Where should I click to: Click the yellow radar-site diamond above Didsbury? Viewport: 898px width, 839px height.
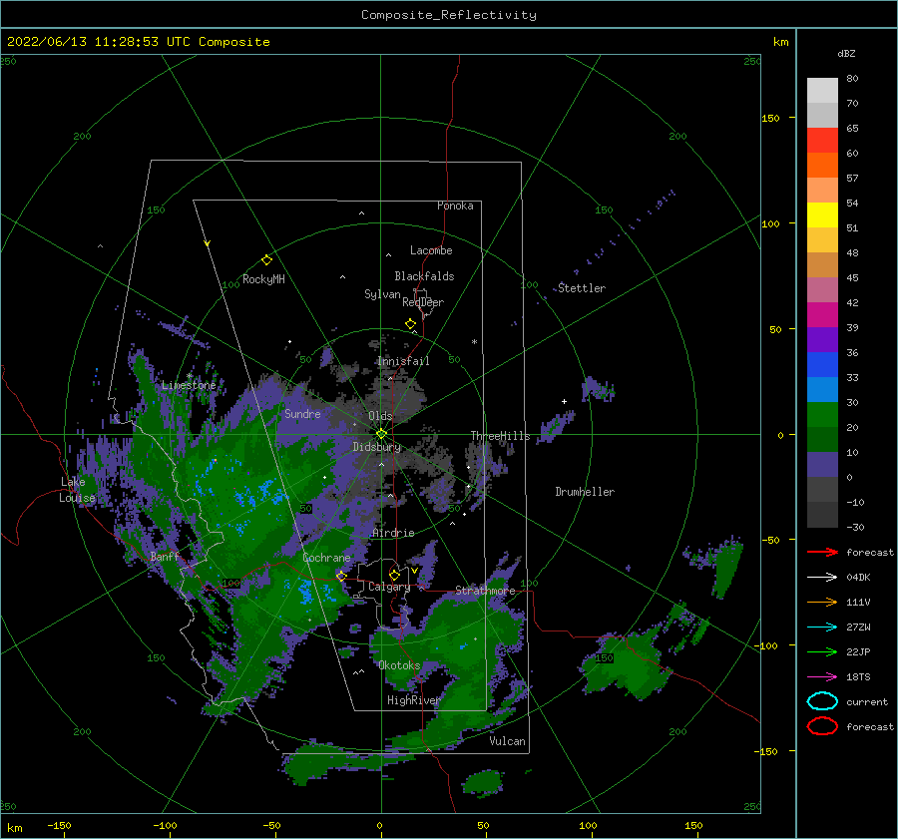click(x=381, y=434)
